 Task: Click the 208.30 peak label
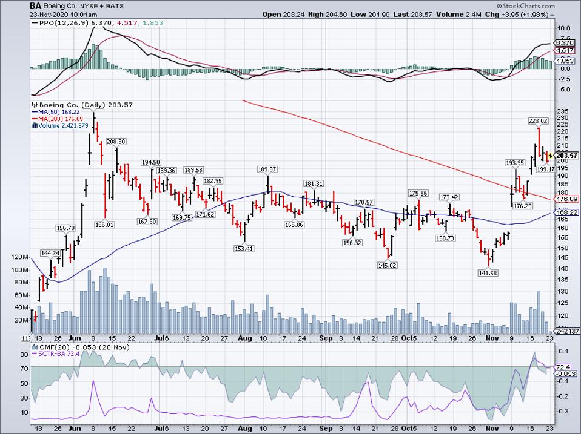coord(116,142)
